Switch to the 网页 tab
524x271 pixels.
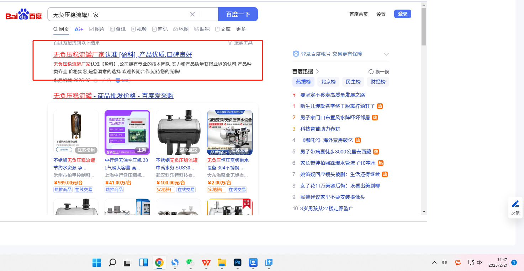coord(61,29)
